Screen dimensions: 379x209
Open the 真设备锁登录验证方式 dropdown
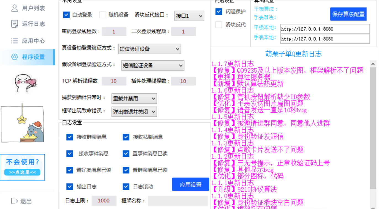coord(149,49)
